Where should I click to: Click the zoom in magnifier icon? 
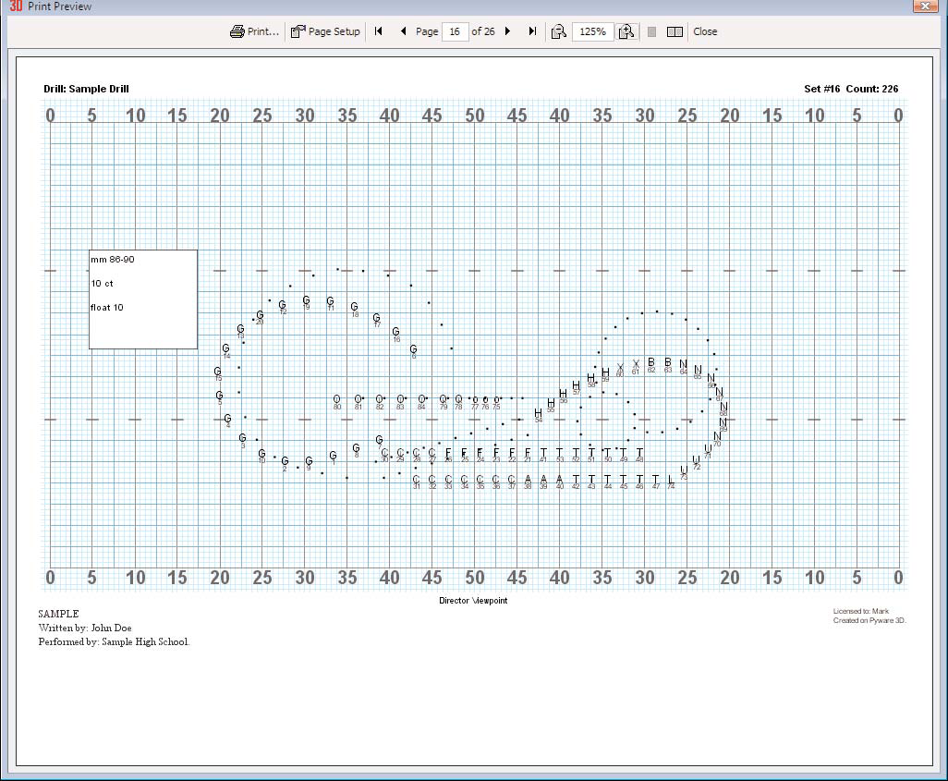click(x=626, y=31)
